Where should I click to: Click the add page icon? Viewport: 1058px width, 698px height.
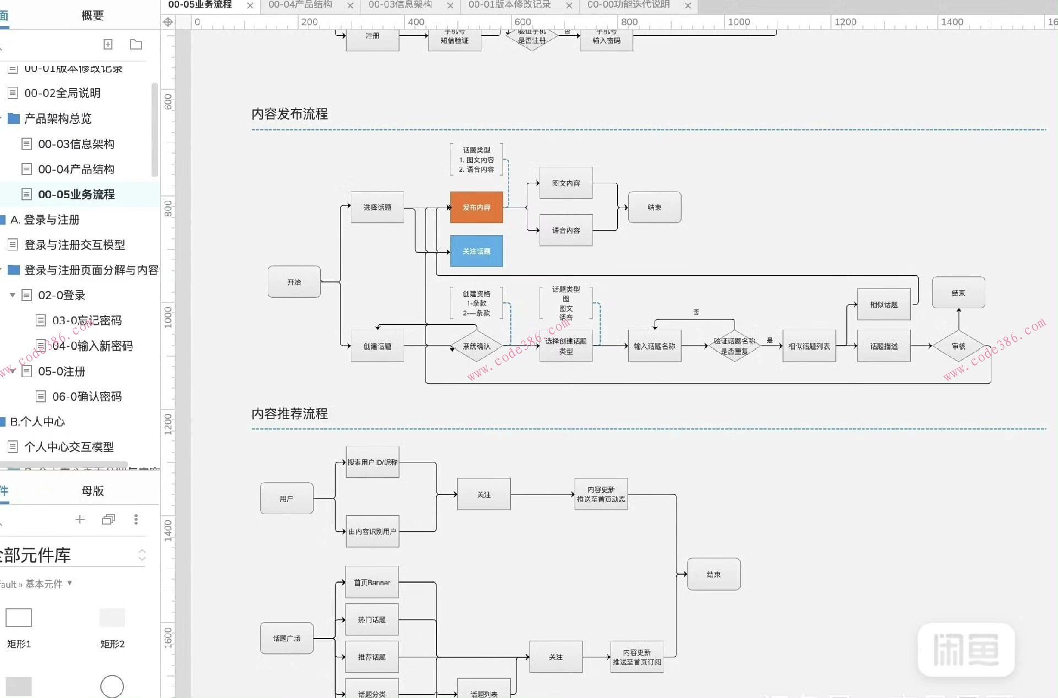pyautogui.click(x=108, y=44)
